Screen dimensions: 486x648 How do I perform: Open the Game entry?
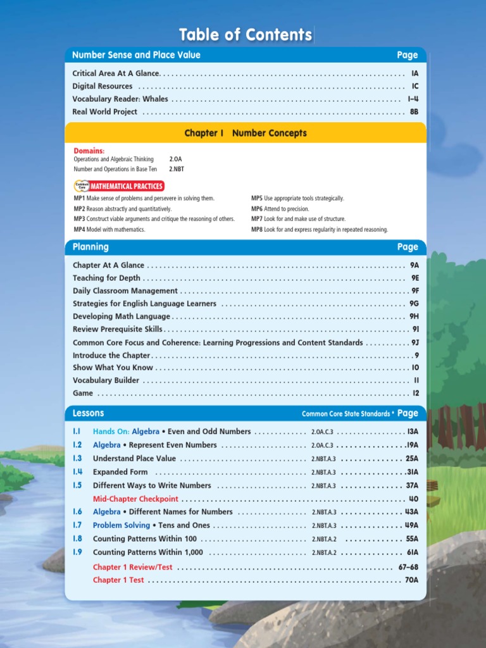click(246, 393)
